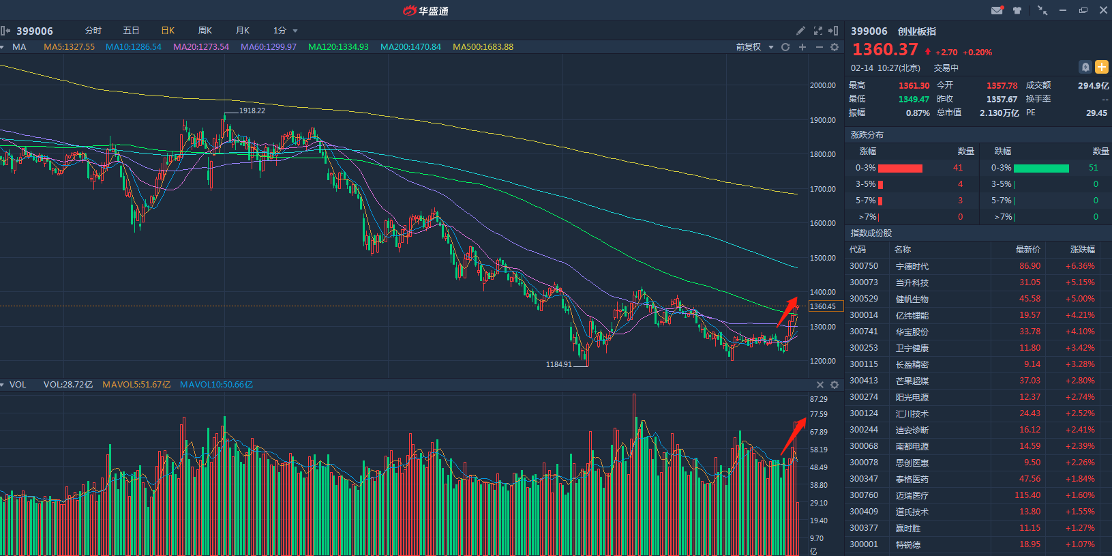Image resolution: width=1112 pixels, height=556 pixels.
Task: Click the compact mode shrink arrows icon
Action: tap(1042, 10)
